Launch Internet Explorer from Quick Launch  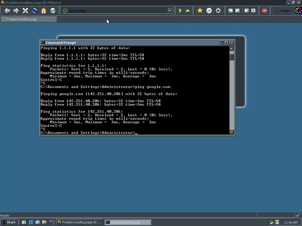pos(31,222)
